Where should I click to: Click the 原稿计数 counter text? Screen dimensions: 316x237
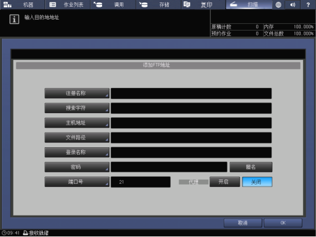coord(221,27)
